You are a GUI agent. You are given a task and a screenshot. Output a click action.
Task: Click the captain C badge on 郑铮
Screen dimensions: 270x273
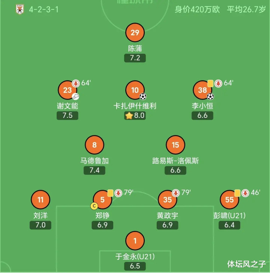(94, 206)
